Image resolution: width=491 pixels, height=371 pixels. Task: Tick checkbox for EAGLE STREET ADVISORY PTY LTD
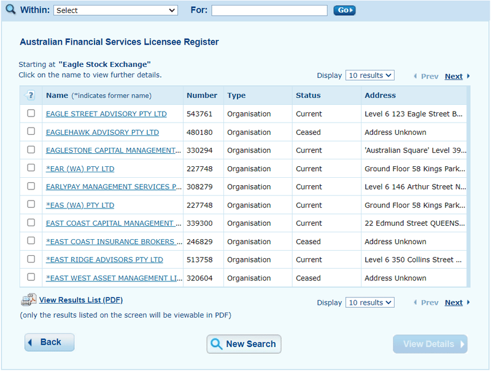[x=31, y=113]
